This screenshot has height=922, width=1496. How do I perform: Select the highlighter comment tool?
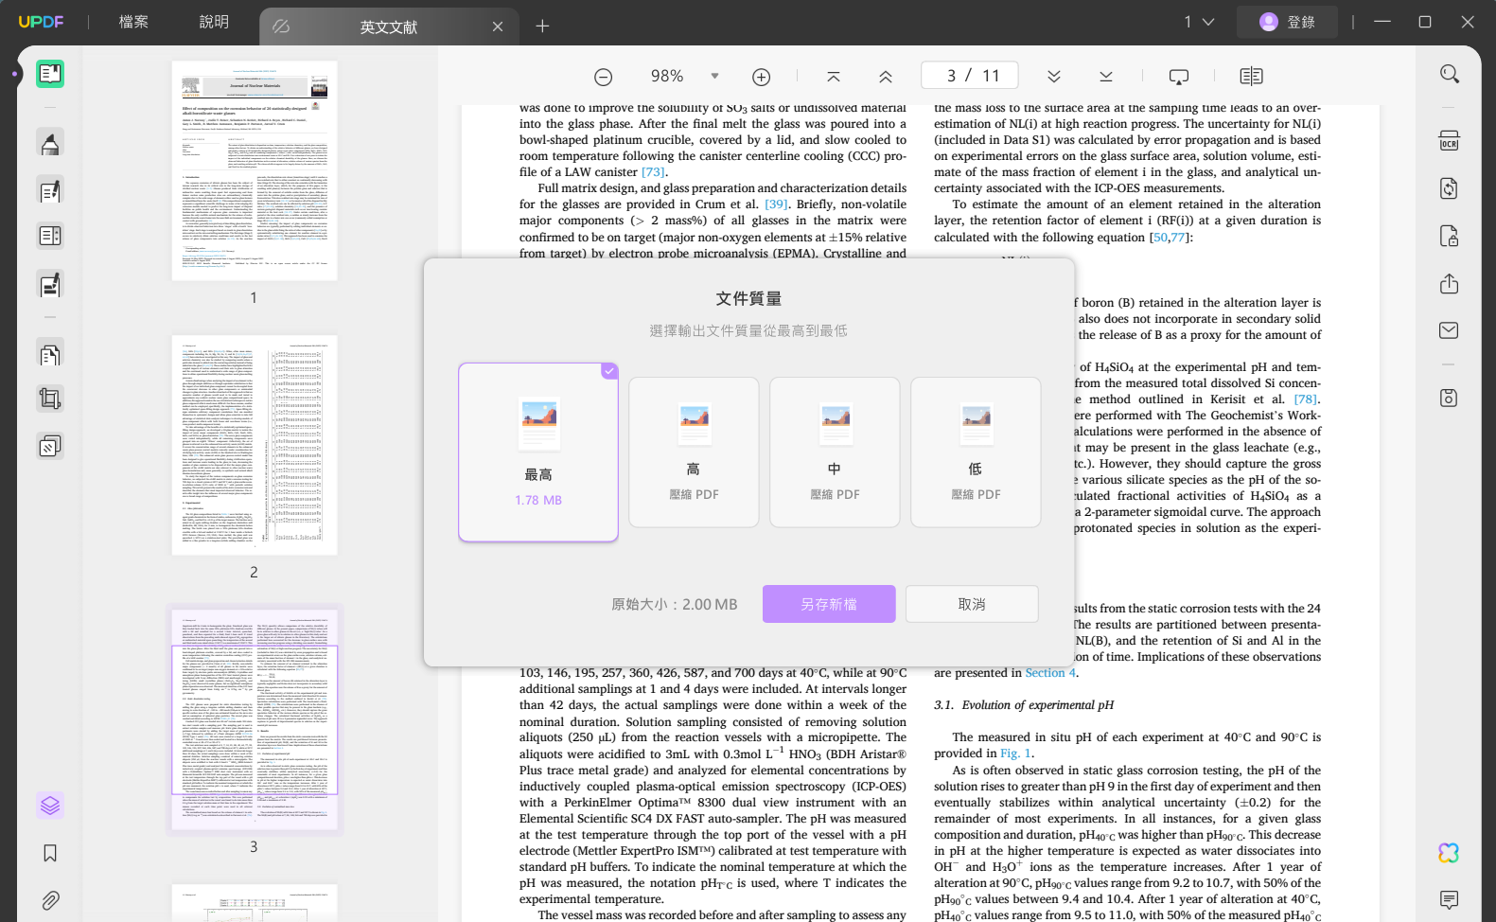pos(50,143)
